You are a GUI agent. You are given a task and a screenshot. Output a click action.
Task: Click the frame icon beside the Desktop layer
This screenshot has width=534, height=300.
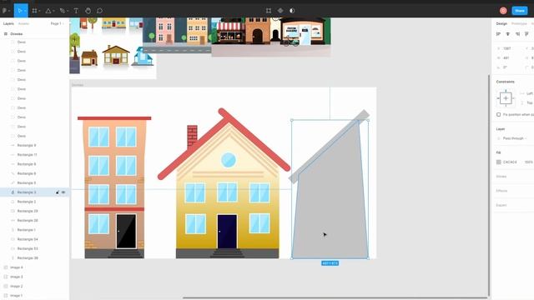[6, 34]
